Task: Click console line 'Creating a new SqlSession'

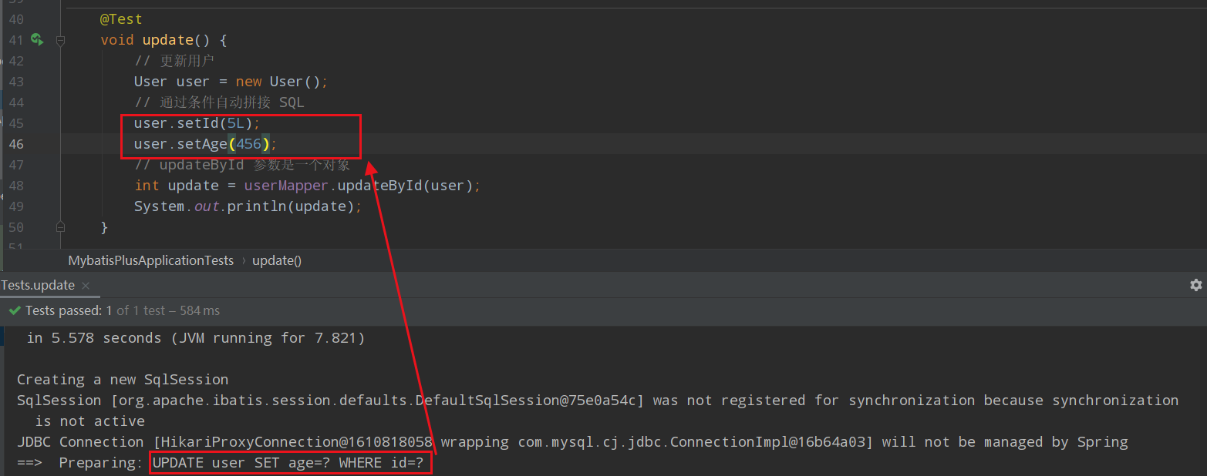Action: point(123,380)
